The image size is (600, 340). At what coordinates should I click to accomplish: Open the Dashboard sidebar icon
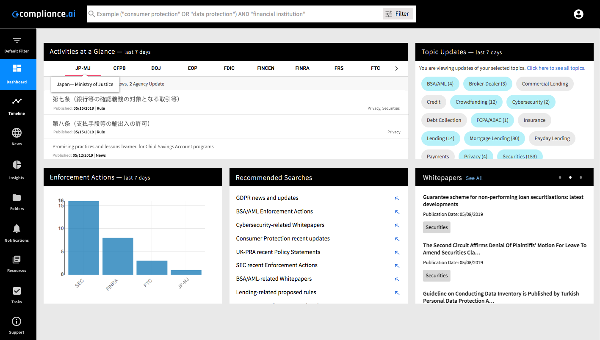pos(17,69)
